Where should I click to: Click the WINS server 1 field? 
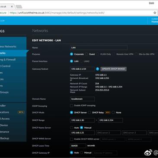(x=113, y=139)
